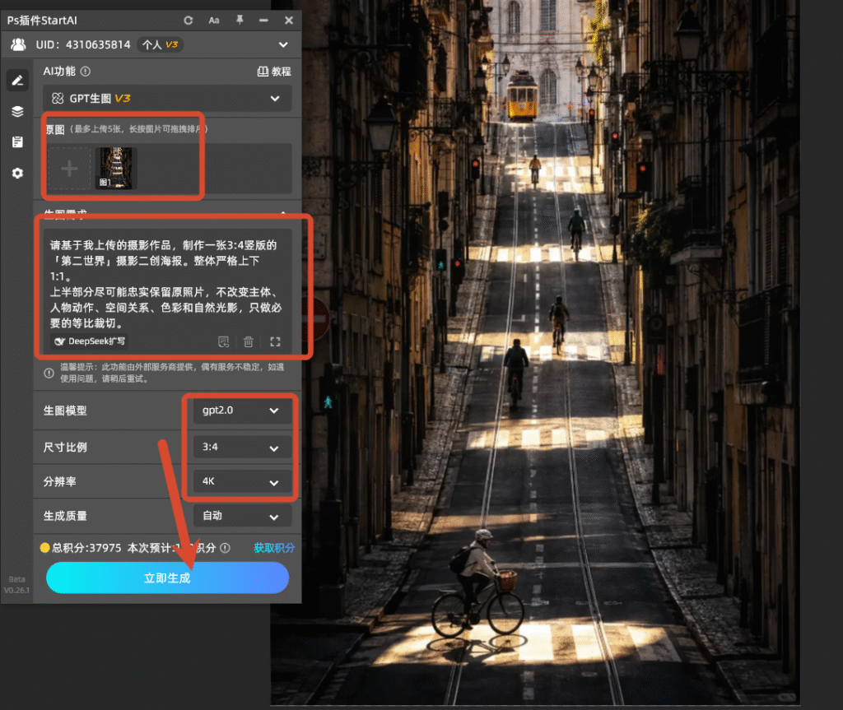Viewport: 843px width, 710px height.
Task: Pin the StartAI plugin panel
Action: tap(240, 20)
